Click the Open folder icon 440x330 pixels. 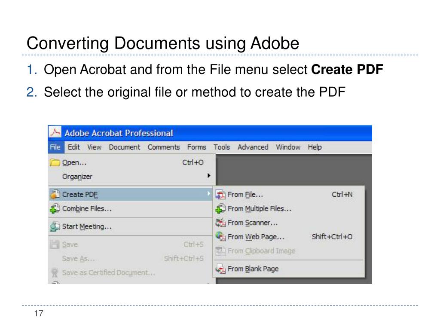pyautogui.click(x=55, y=162)
